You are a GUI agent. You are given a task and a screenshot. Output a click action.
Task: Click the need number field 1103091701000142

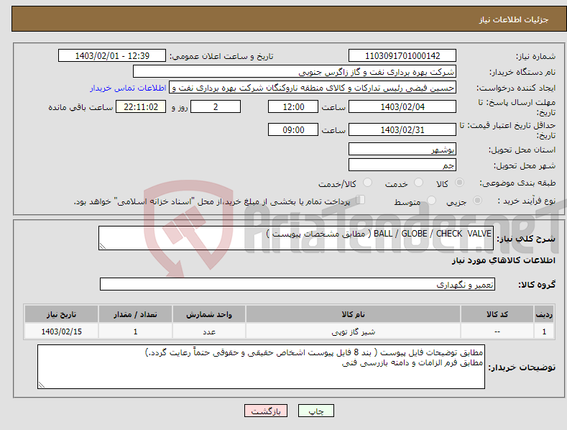click(x=402, y=56)
